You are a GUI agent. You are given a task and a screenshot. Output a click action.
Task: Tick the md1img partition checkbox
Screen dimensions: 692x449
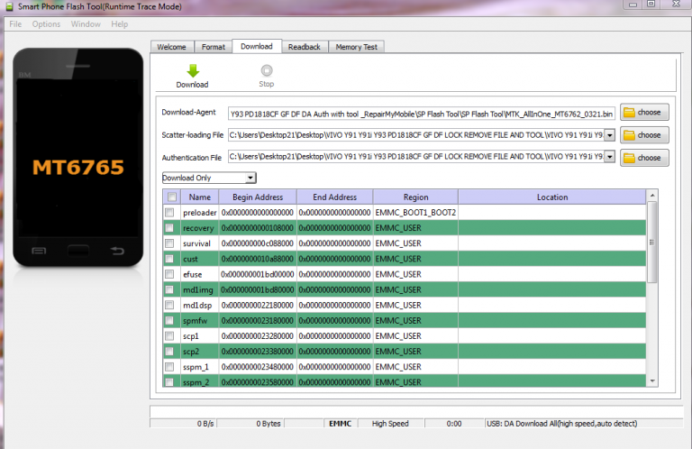tap(169, 289)
